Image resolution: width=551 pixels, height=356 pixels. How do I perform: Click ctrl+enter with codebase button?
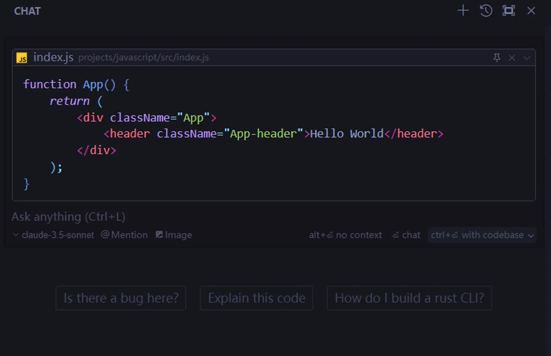pos(477,235)
